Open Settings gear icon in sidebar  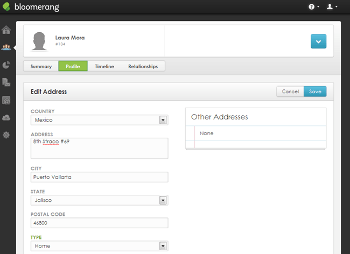6,135
